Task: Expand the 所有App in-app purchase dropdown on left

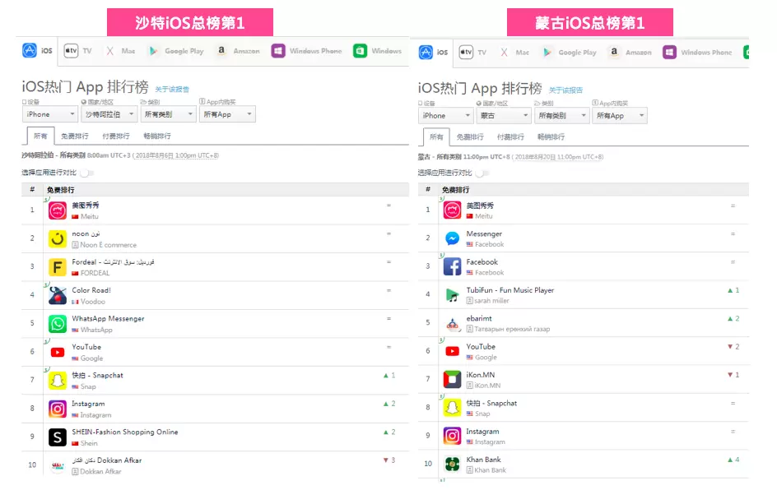Action: (x=226, y=115)
